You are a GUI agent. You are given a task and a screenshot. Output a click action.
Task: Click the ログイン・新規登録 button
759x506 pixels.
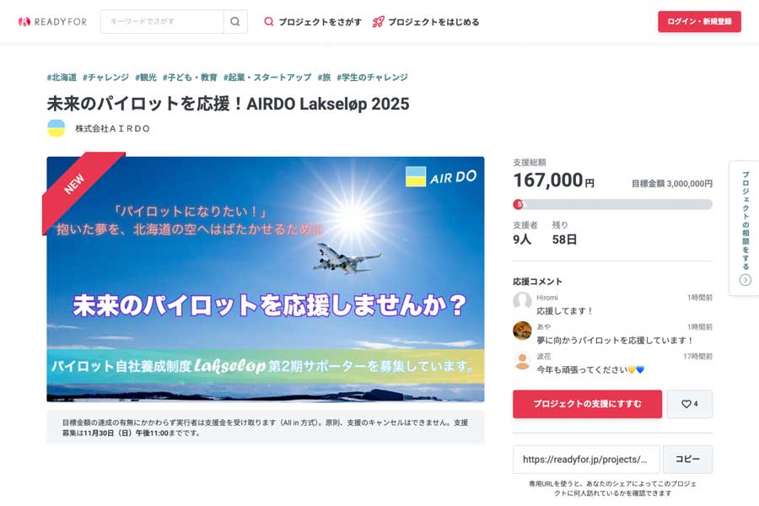click(699, 22)
